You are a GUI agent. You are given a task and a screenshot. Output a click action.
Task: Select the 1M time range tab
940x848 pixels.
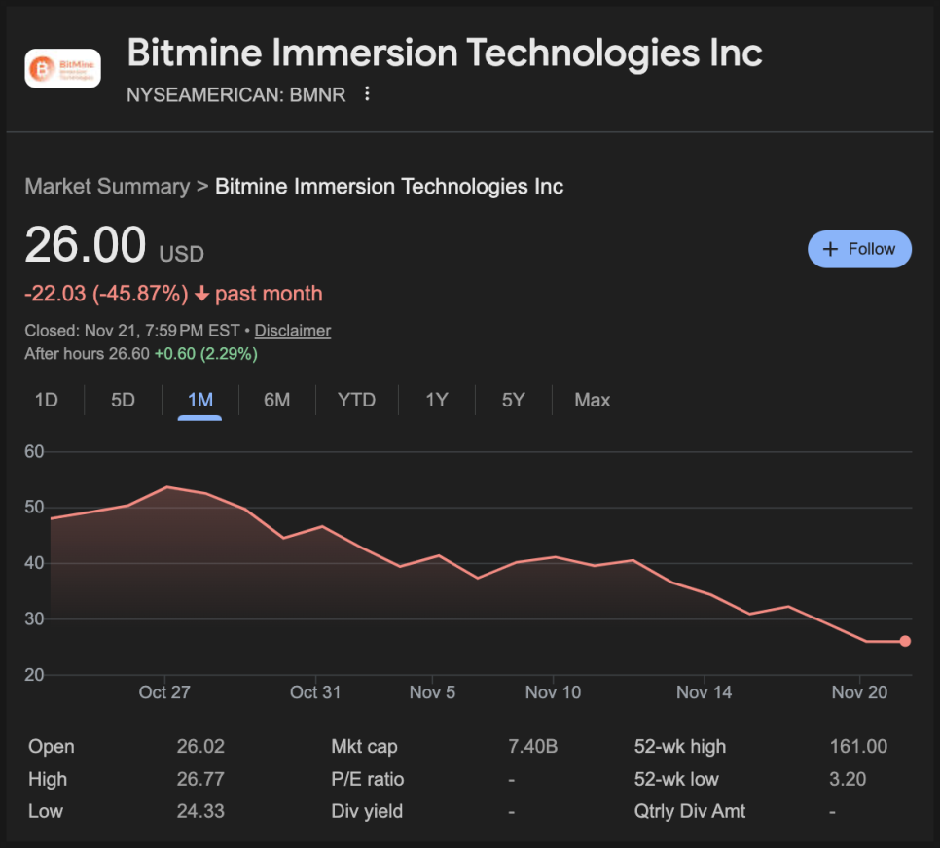click(x=199, y=400)
